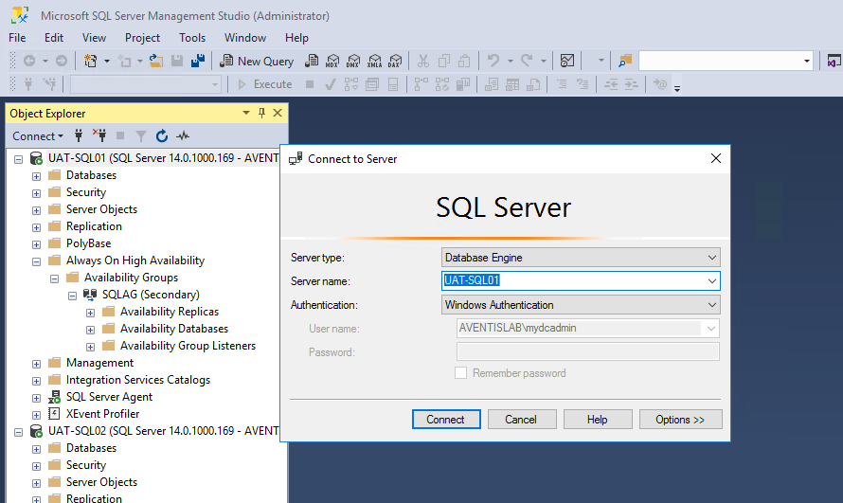The width and height of the screenshot is (843, 503).
Task: Click the Help button in dialog
Action: (x=598, y=419)
